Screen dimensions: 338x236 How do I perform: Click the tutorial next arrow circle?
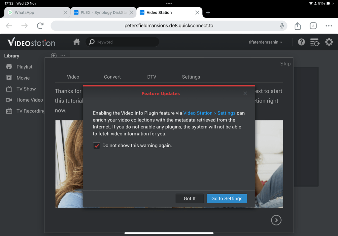pyautogui.click(x=276, y=220)
